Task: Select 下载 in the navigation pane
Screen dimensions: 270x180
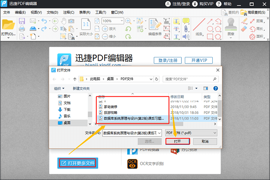Action: [x=67, y=109]
